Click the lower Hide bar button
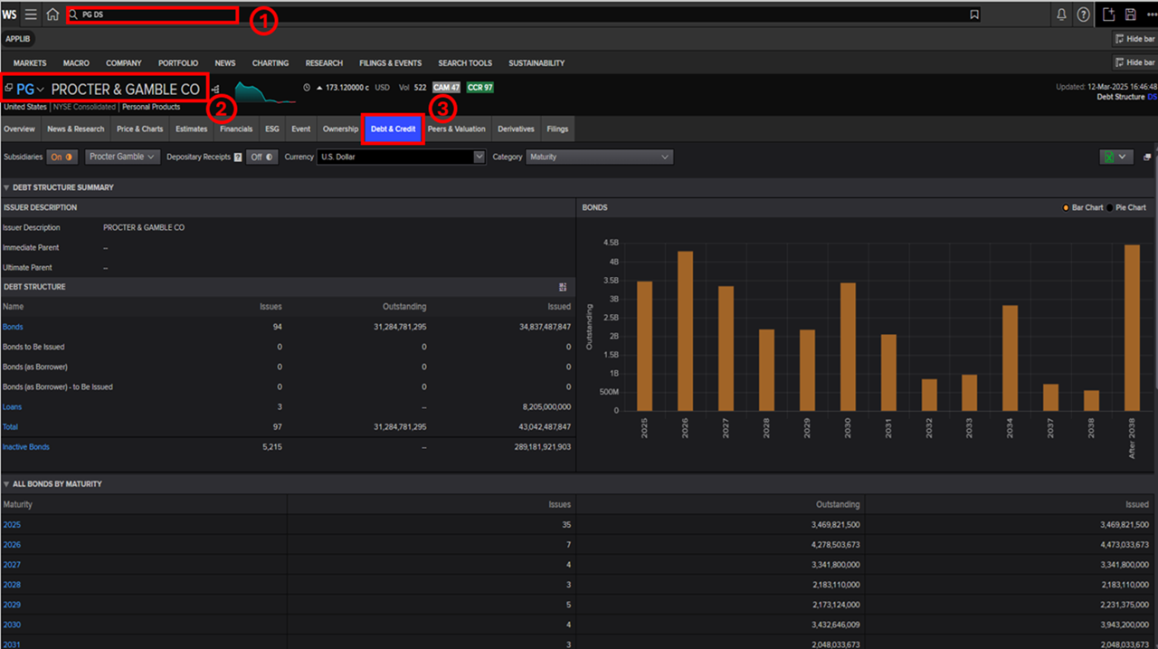Screen dimensions: 1158x649 [x=1134, y=62]
